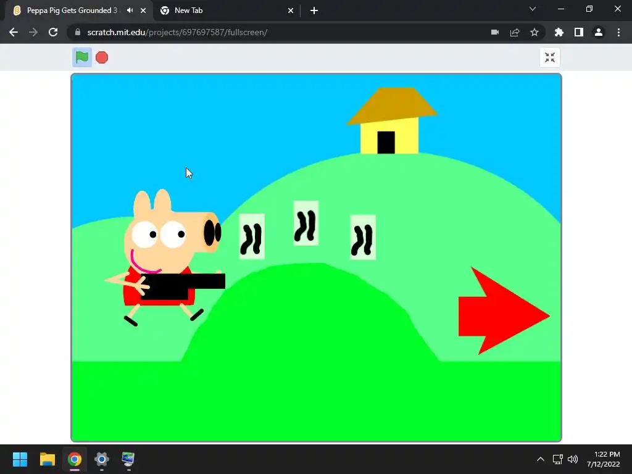Switch to the New Tab tab
The height and width of the screenshot is (474, 632).
[x=226, y=10]
